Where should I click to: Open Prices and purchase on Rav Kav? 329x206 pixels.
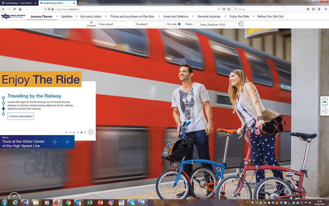(x=132, y=16)
